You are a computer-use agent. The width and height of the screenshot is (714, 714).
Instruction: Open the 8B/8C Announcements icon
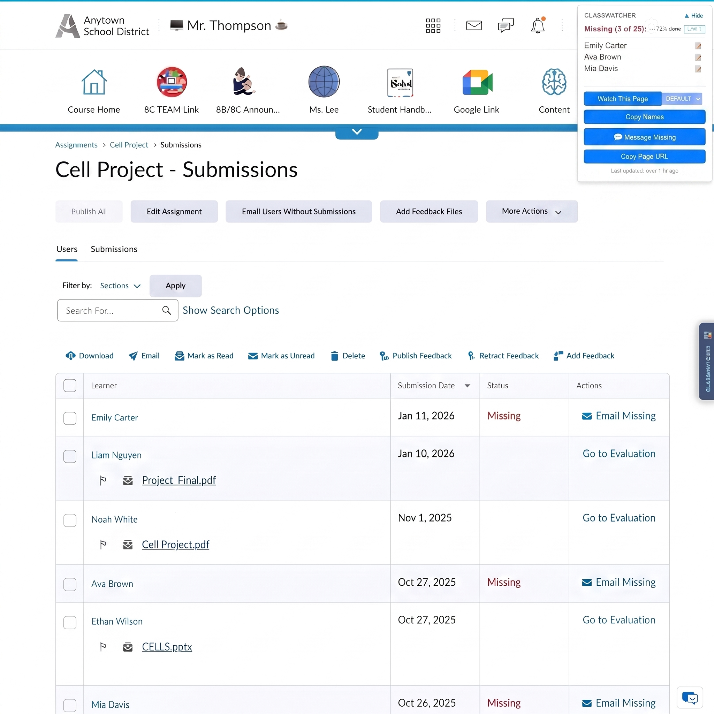click(244, 81)
